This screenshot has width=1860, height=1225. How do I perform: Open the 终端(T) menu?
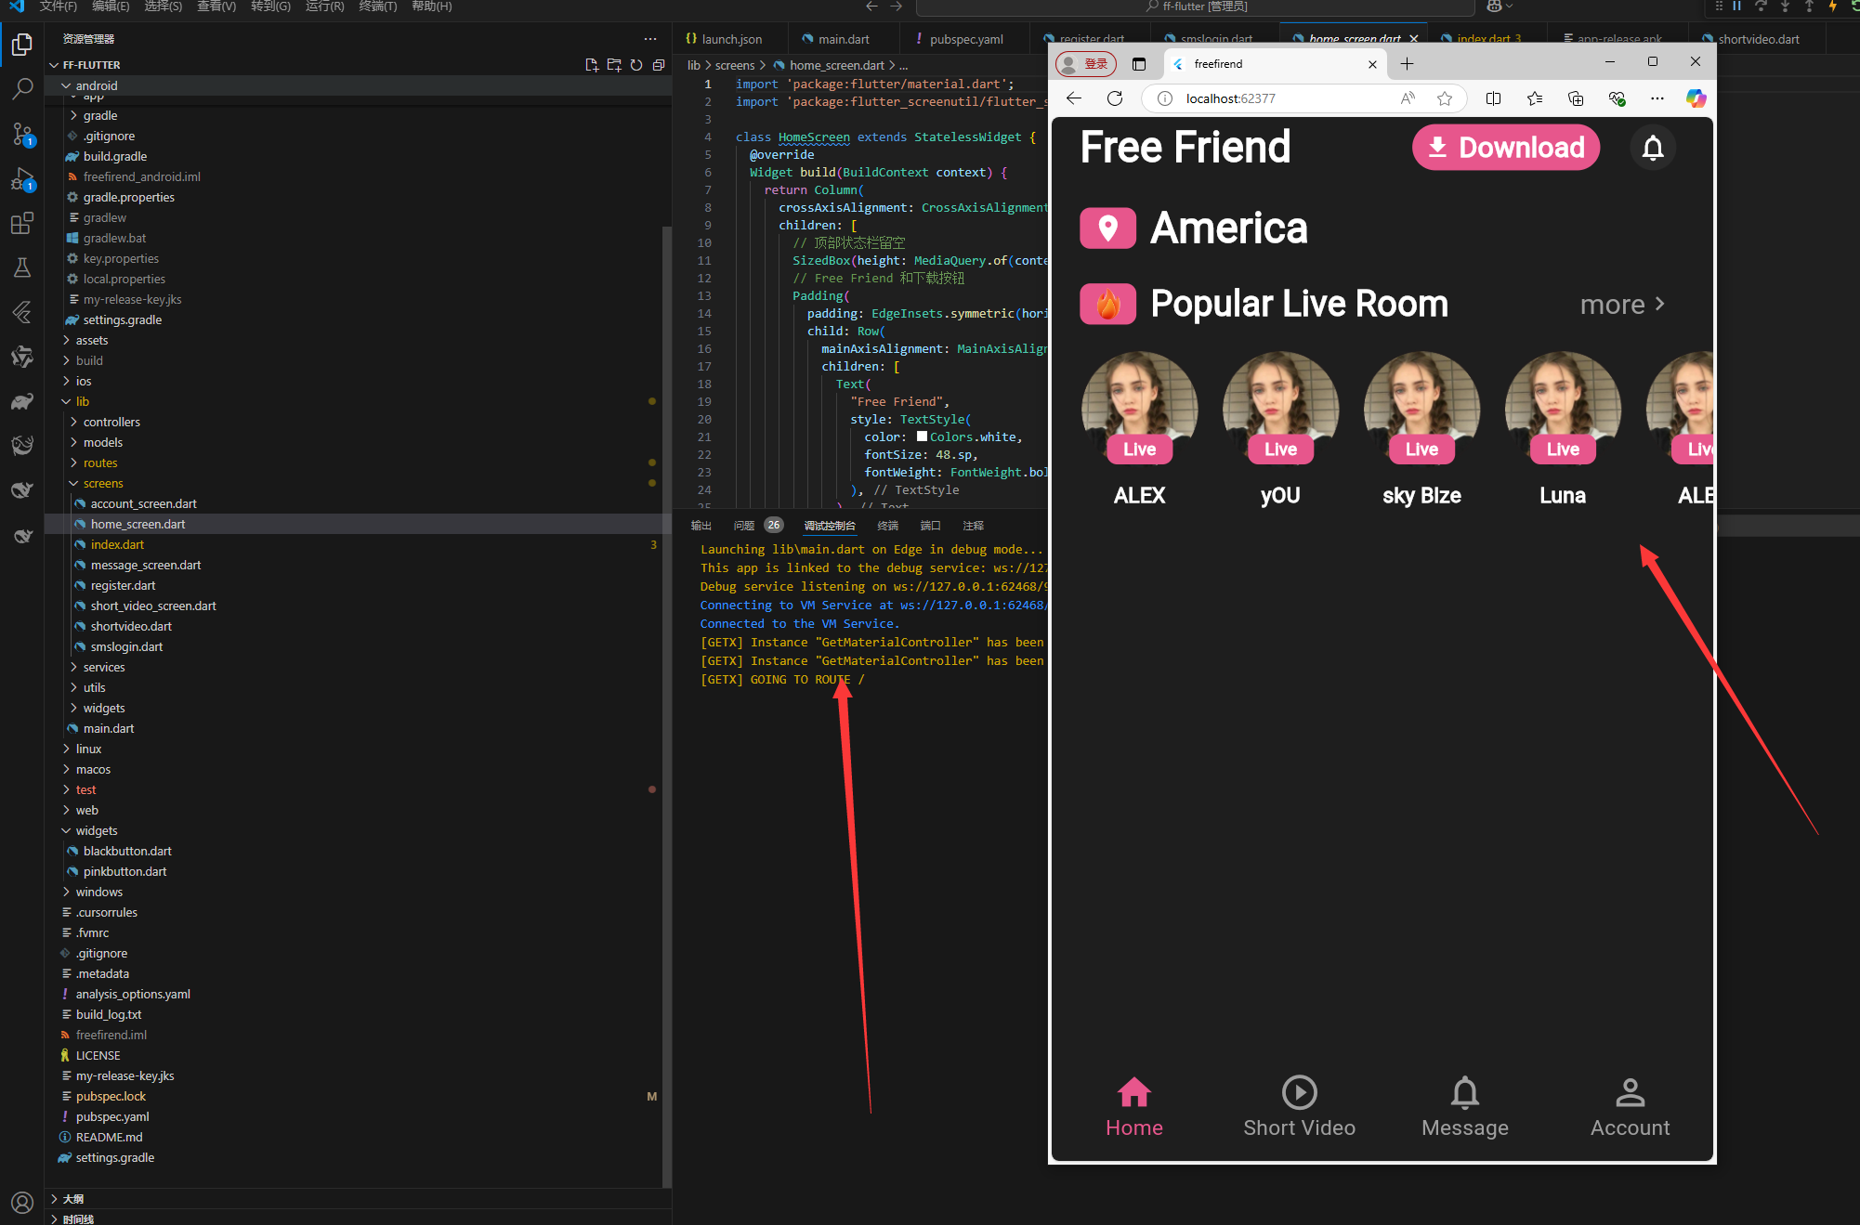(x=377, y=7)
